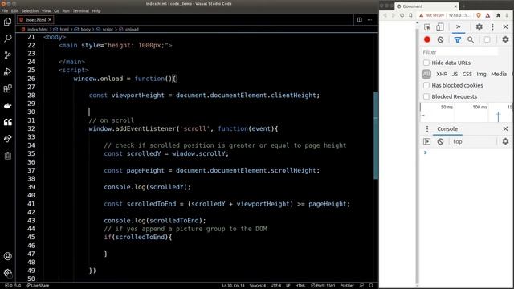Image resolution: width=514 pixels, height=289 pixels.
Task: Click the Live Share status bar item
Action: (x=38, y=286)
